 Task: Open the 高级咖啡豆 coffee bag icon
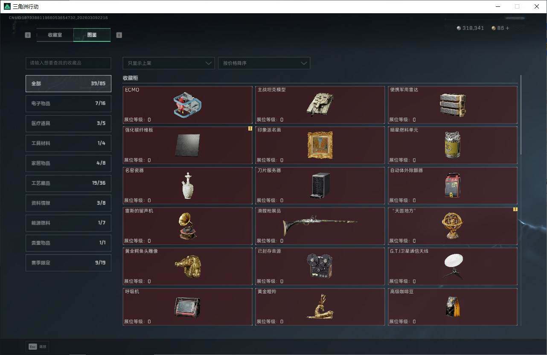tap(452, 307)
